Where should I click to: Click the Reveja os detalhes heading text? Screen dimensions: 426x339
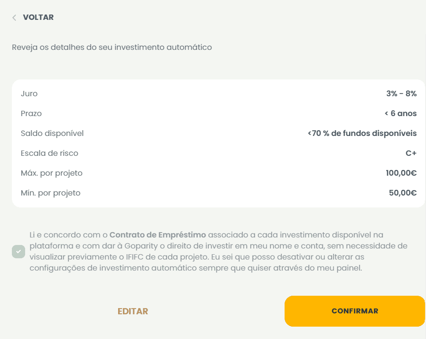pos(112,47)
